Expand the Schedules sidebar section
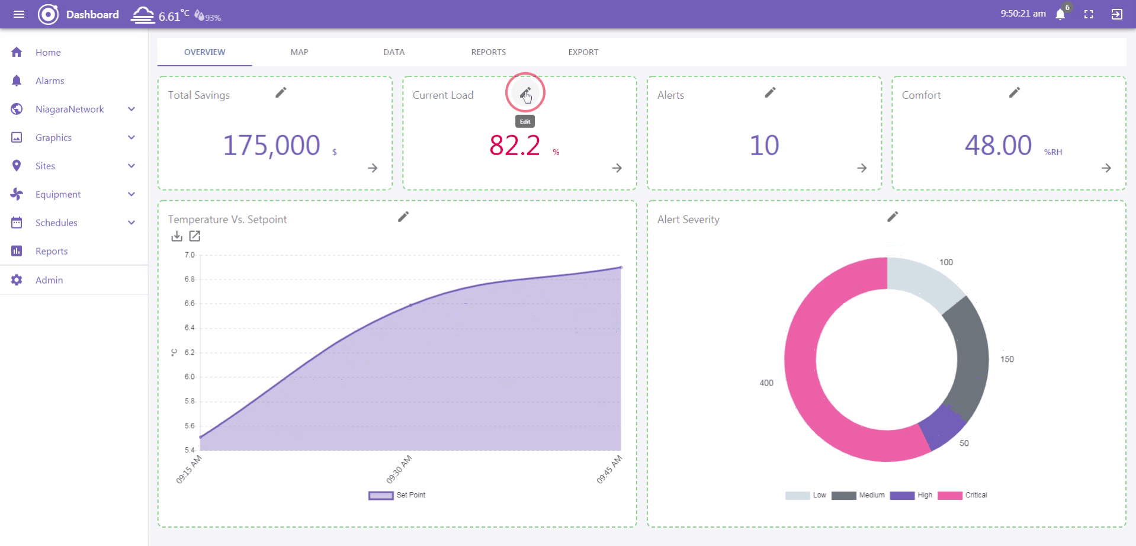 click(x=131, y=223)
